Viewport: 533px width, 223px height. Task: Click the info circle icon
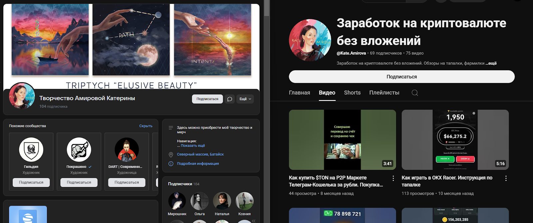[x=171, y=164]
